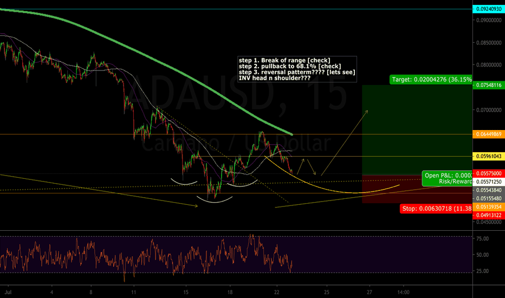
Task: Click the '14:00' time axis label
Action: click(403, 292)
